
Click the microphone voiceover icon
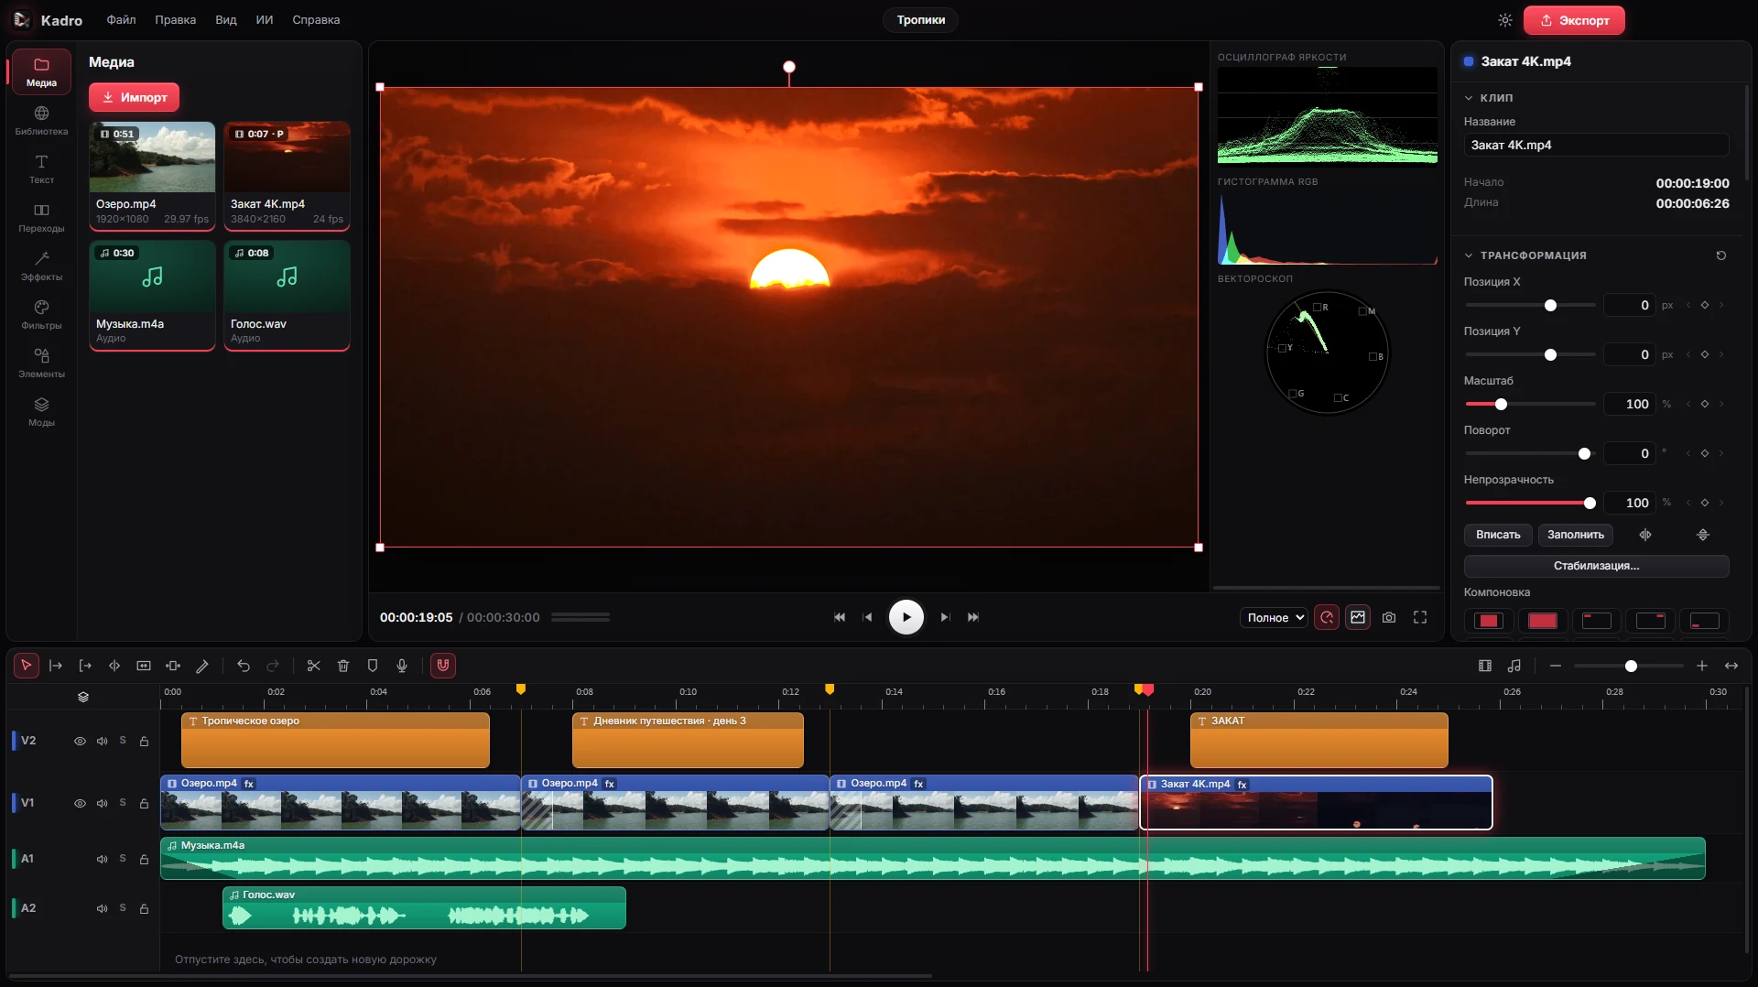tap(402, 666)
